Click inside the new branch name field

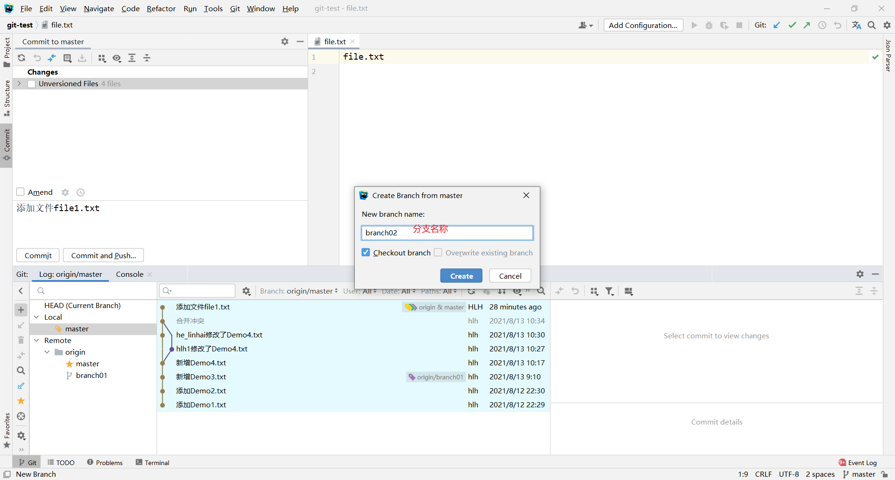coord(447,233)
